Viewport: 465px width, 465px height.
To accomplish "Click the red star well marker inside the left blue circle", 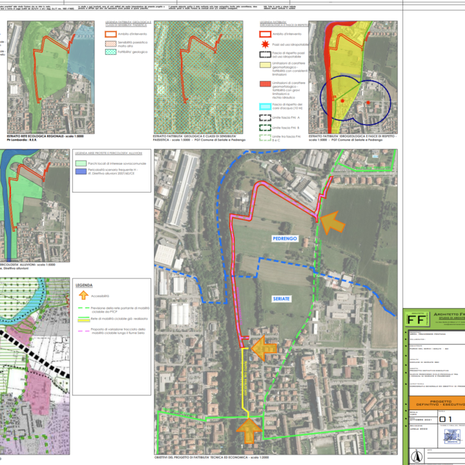I will click(342, 101).
